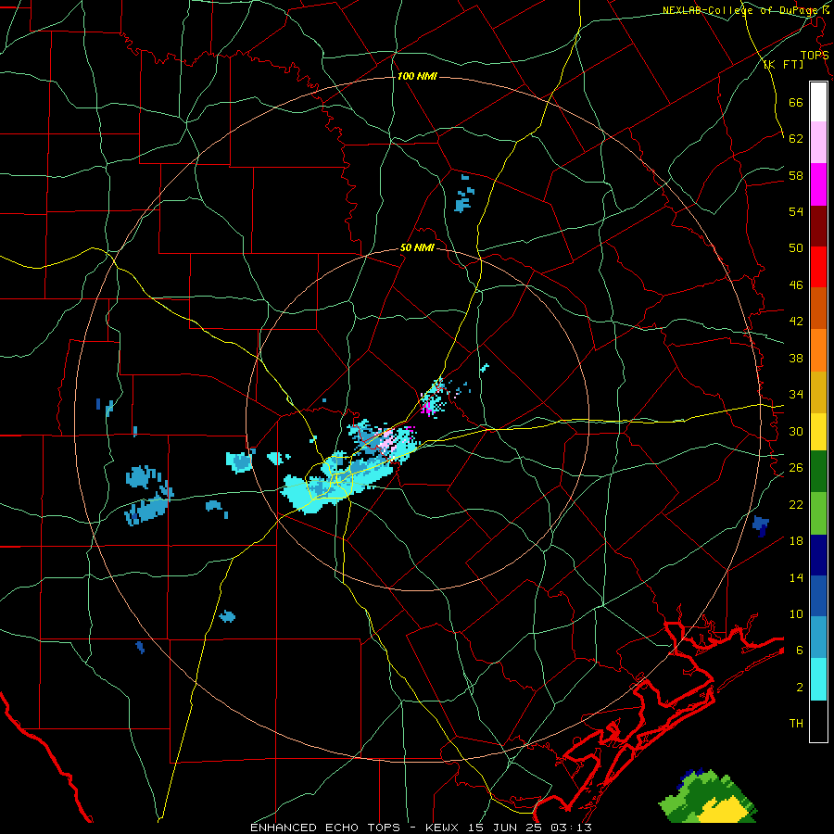Click the legend value "54"
This screenshot has width=834, height=834.
click(796, 211)
